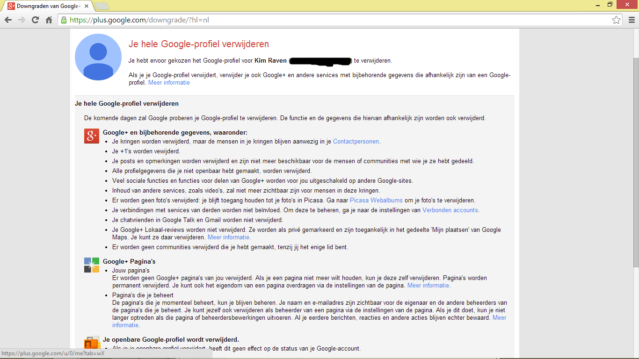Image resolution: width=639 pixels, height=359 pixels.
Task: Click the Google+ Pagina's heading
Action: coord(129,261)
